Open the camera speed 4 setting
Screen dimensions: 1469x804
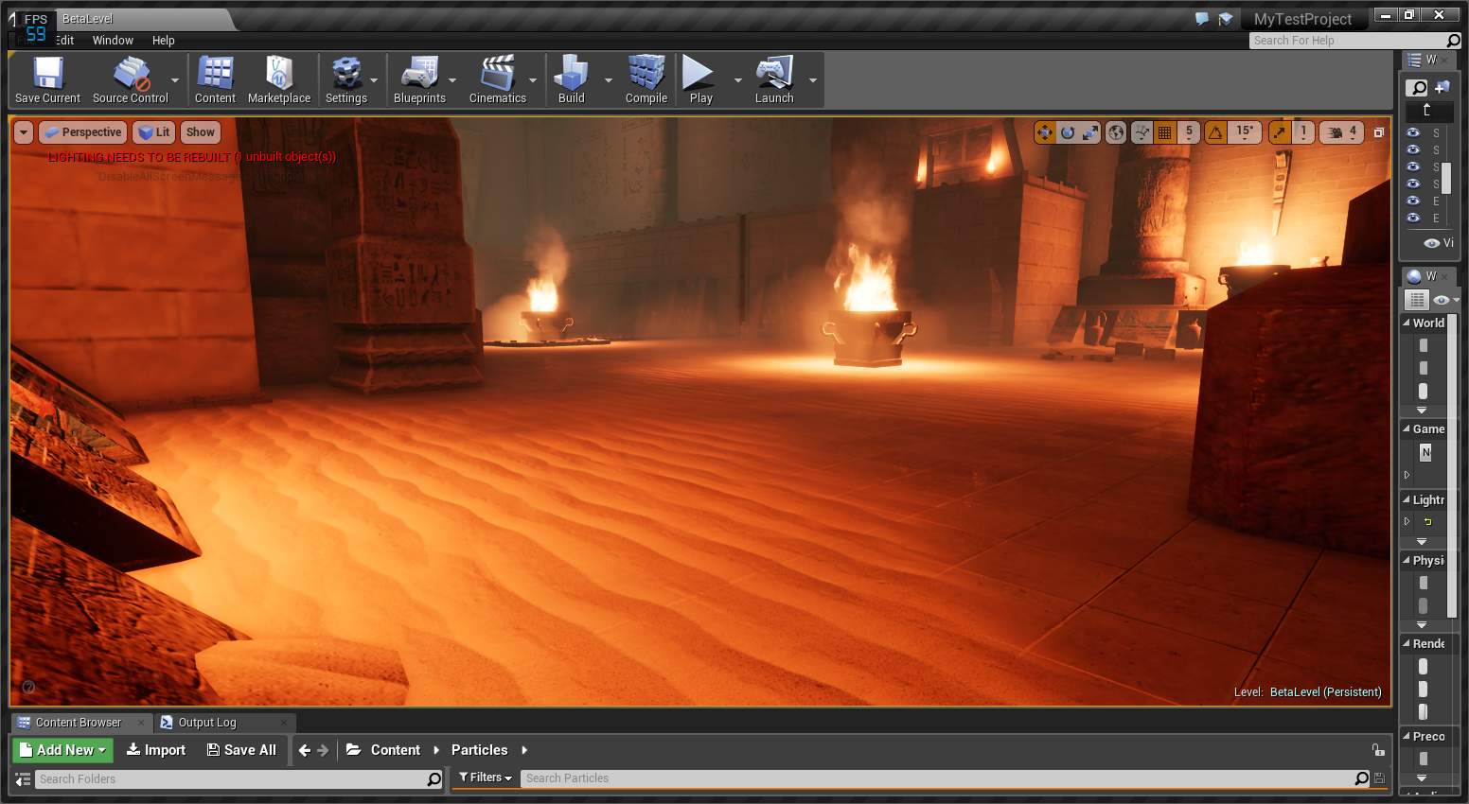[x=1341, y=132]
